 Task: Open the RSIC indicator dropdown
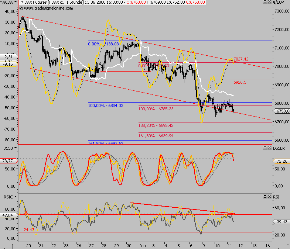click(x=16, y=197)
